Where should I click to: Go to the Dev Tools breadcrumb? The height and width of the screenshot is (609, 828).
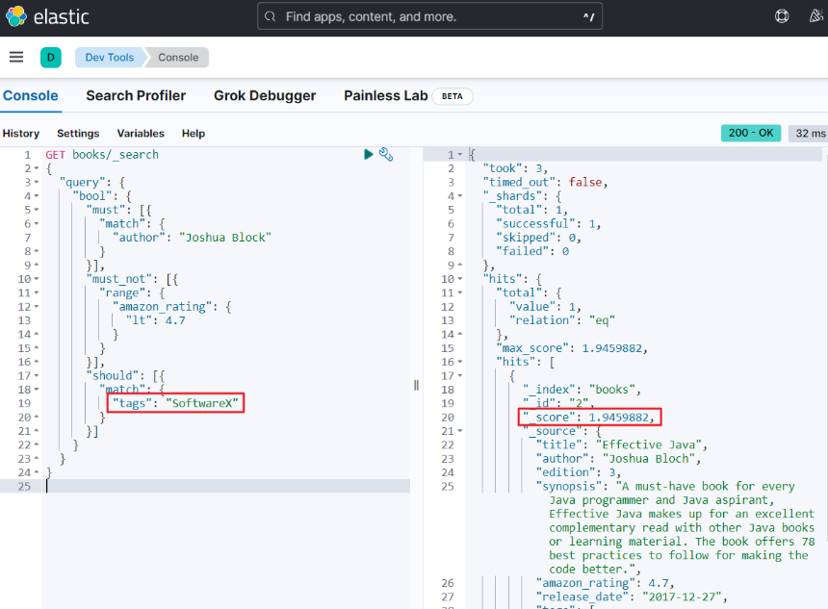pos(110,58)
